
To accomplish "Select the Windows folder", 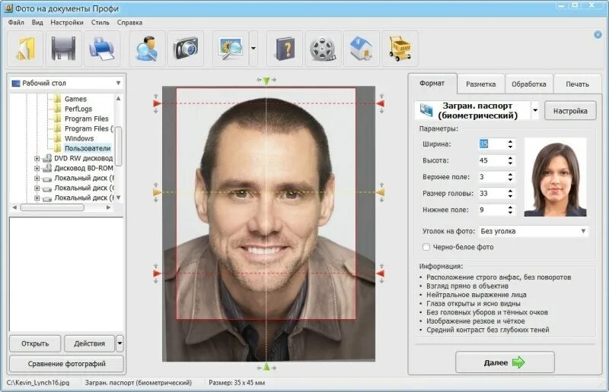I will pos(79,138).
